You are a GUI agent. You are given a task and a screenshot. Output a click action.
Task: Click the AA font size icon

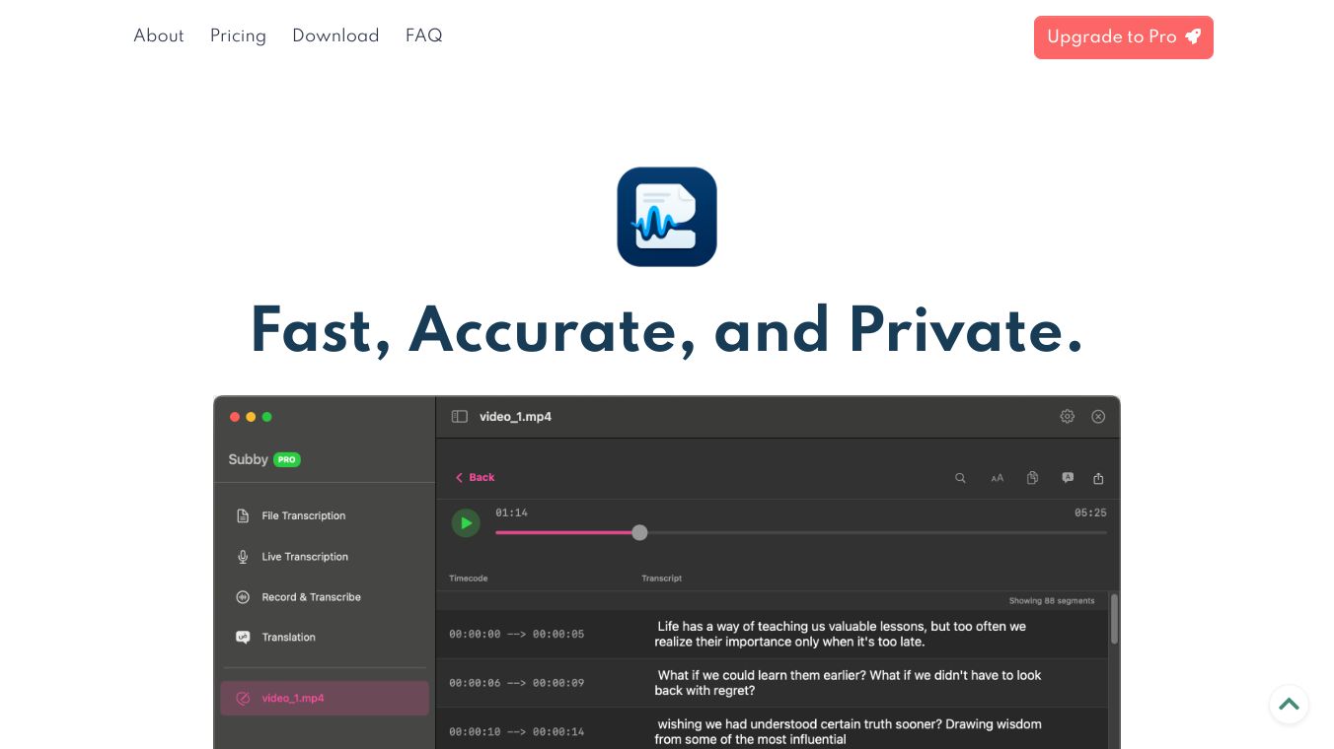point(998,478)
